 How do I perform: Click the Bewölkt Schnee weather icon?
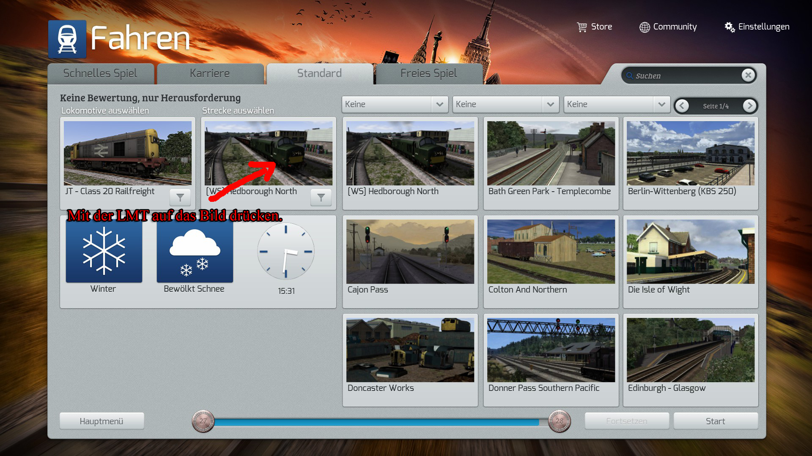tap(195, 251)
